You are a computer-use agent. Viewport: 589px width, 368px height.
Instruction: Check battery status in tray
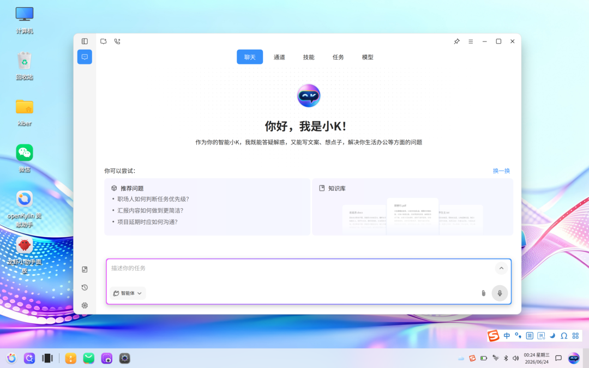click(x=484, y=358)
